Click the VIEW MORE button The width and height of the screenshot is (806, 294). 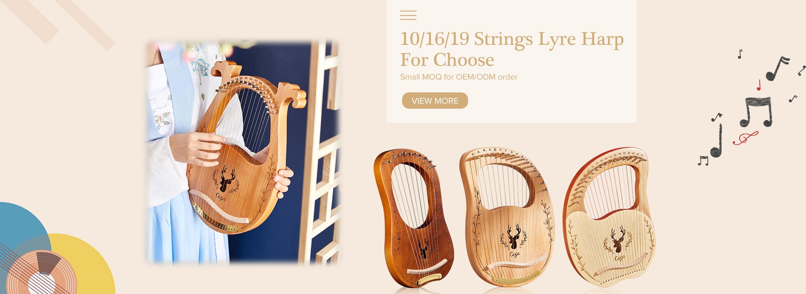tap(435, 101)
